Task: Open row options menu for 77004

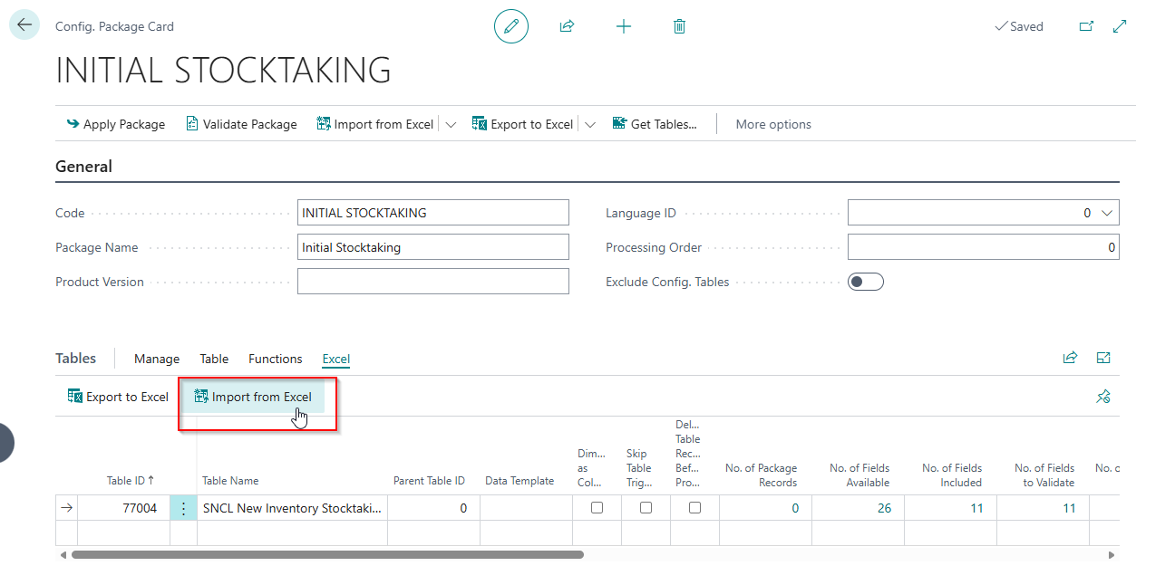Action: point(183,508)
